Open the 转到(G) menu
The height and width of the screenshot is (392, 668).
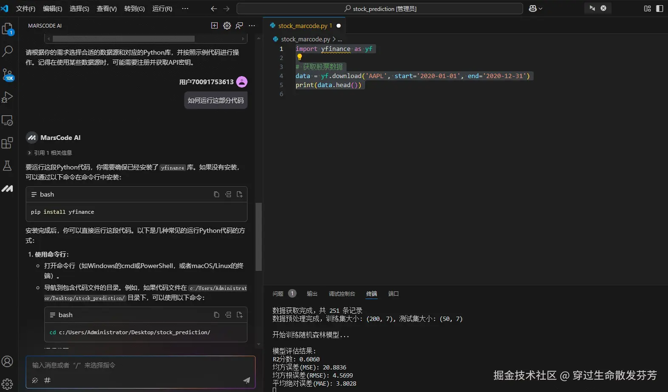(134, 9)
